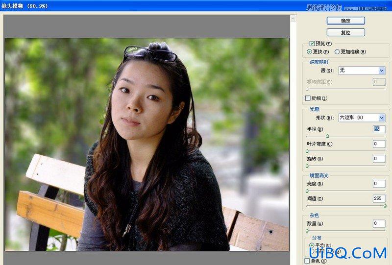Click the 数量 noise amount slider handle
Viewport: 392px width, 265px height.
307,231
